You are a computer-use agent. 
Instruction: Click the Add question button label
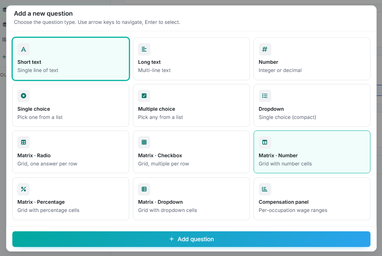pos(196,239)
